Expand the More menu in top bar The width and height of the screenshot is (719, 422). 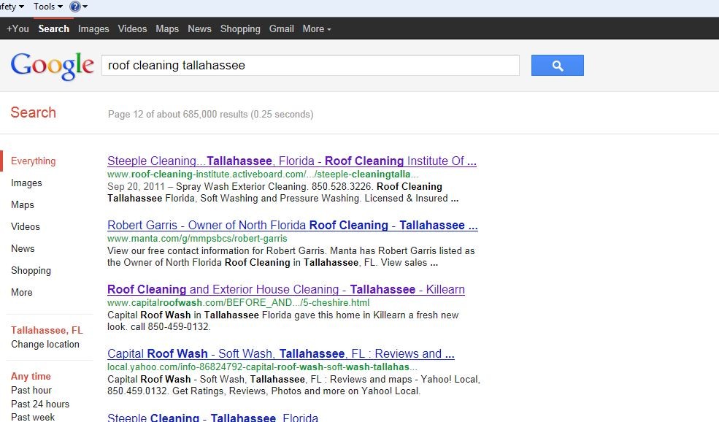(316, 29)
